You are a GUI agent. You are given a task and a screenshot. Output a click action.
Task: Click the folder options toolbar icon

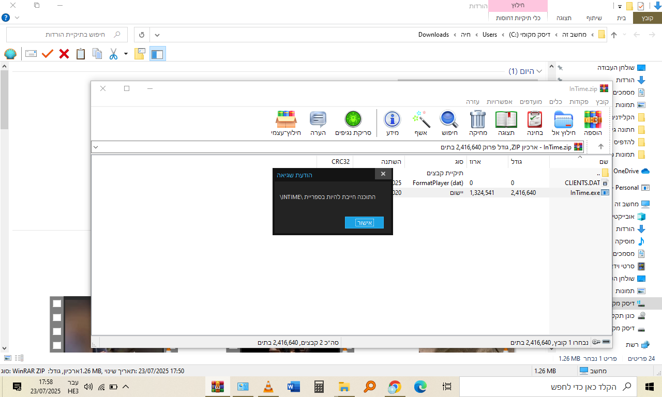pyautogui.click(x=140, y=54)
